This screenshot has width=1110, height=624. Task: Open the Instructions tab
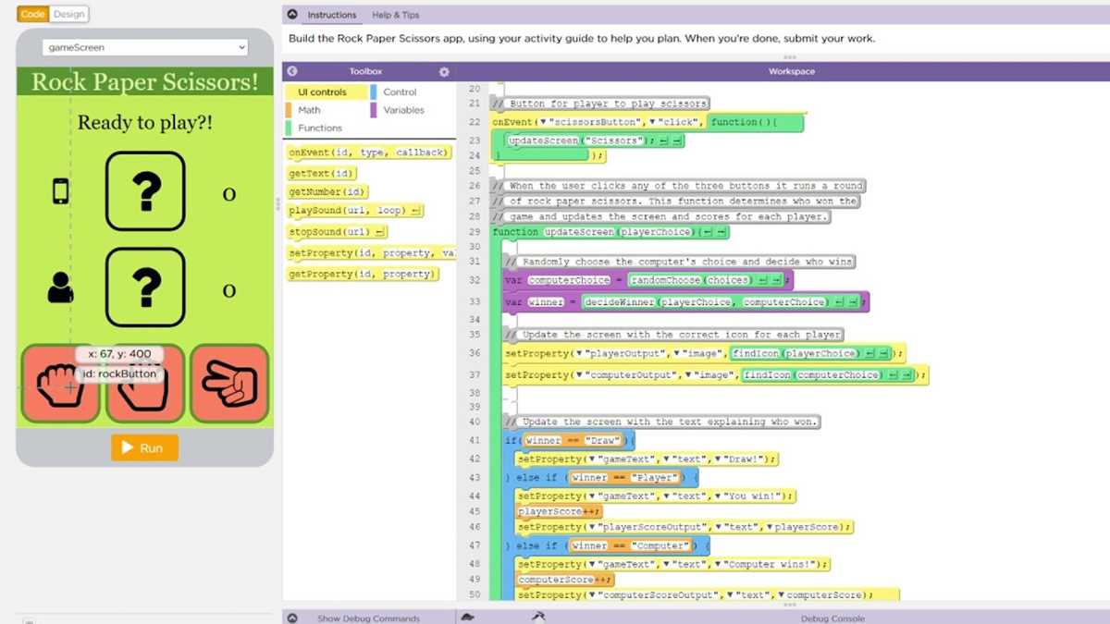[x=332, y=15]
